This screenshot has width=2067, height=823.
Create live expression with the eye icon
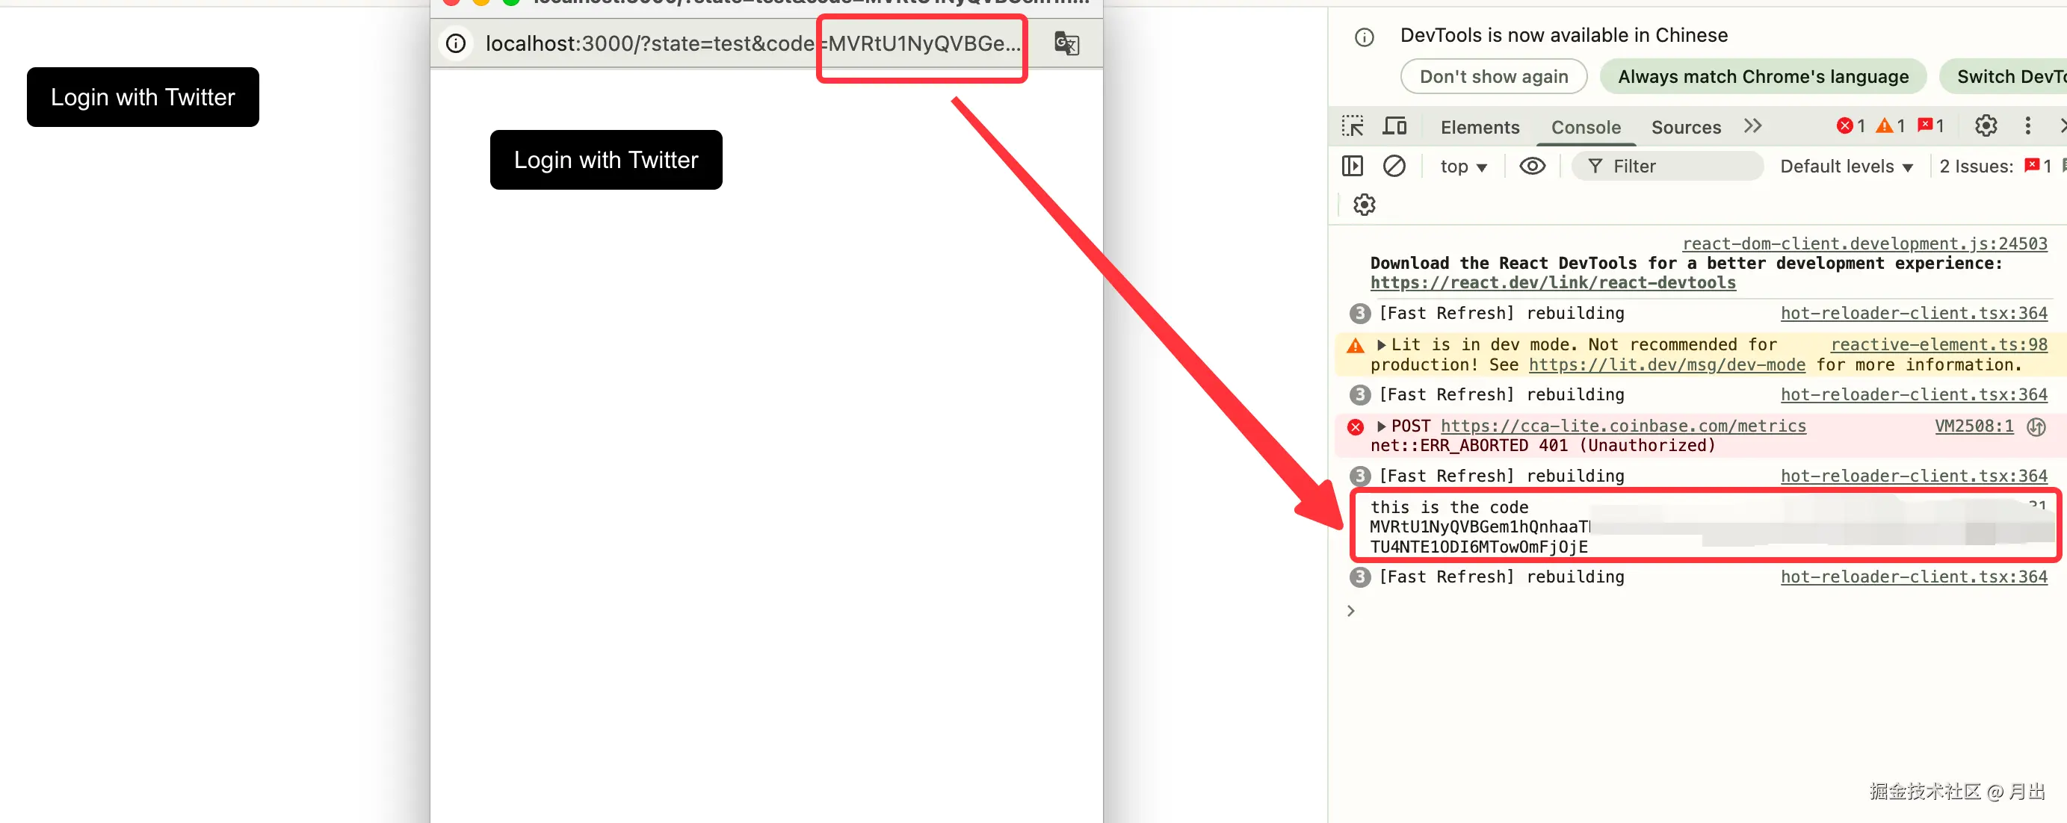coord(1532,166)
